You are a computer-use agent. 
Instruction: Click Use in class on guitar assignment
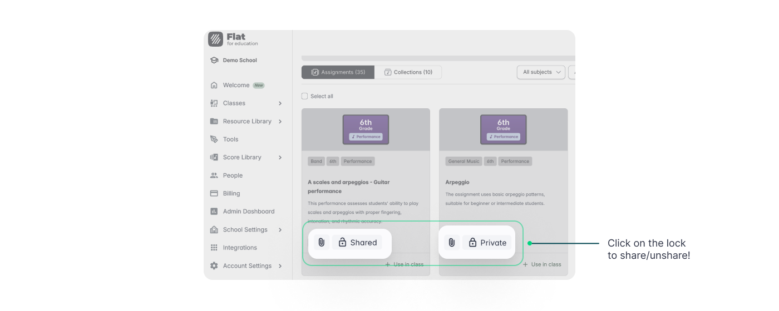405,264
